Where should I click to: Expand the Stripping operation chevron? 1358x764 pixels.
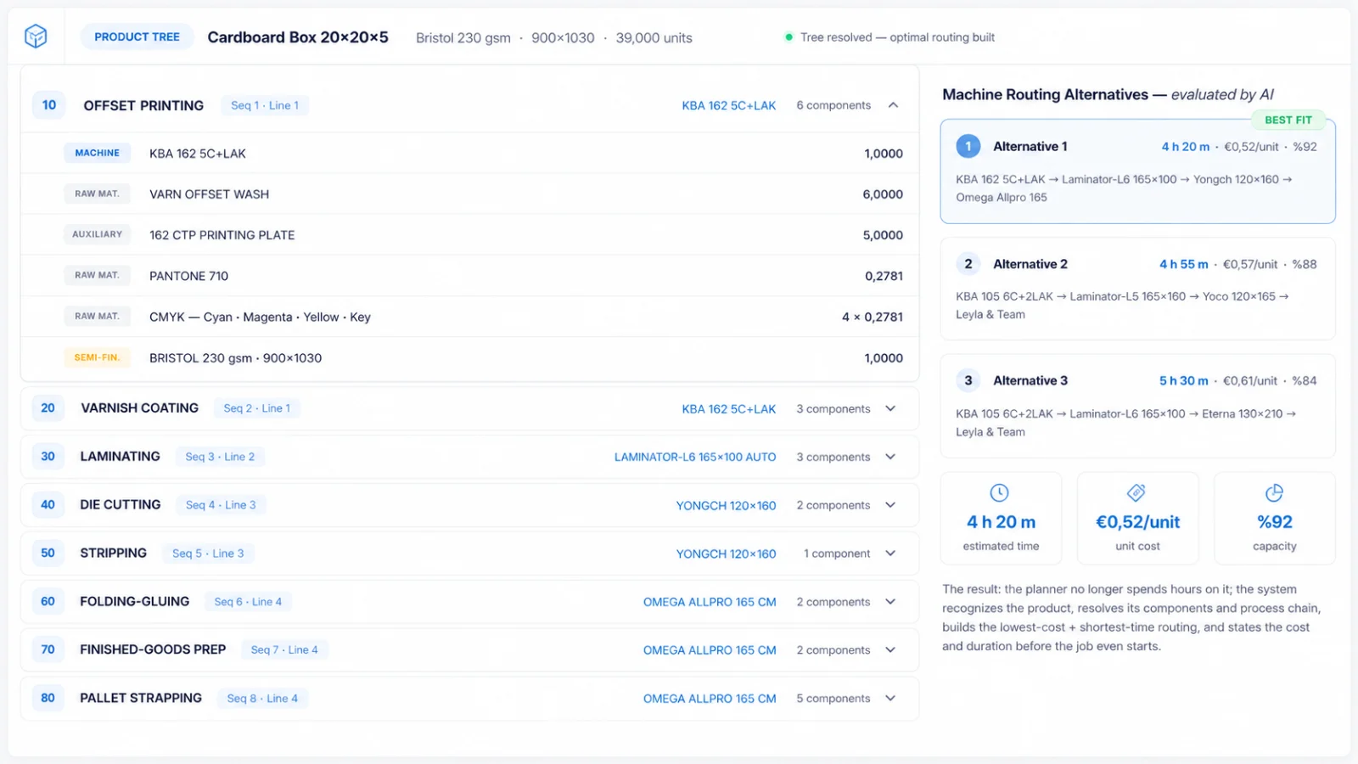(x=890, y=553)
